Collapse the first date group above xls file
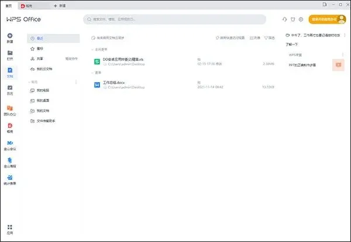The height and width of the screenshot is (242, 351). (x=92, y=49)
